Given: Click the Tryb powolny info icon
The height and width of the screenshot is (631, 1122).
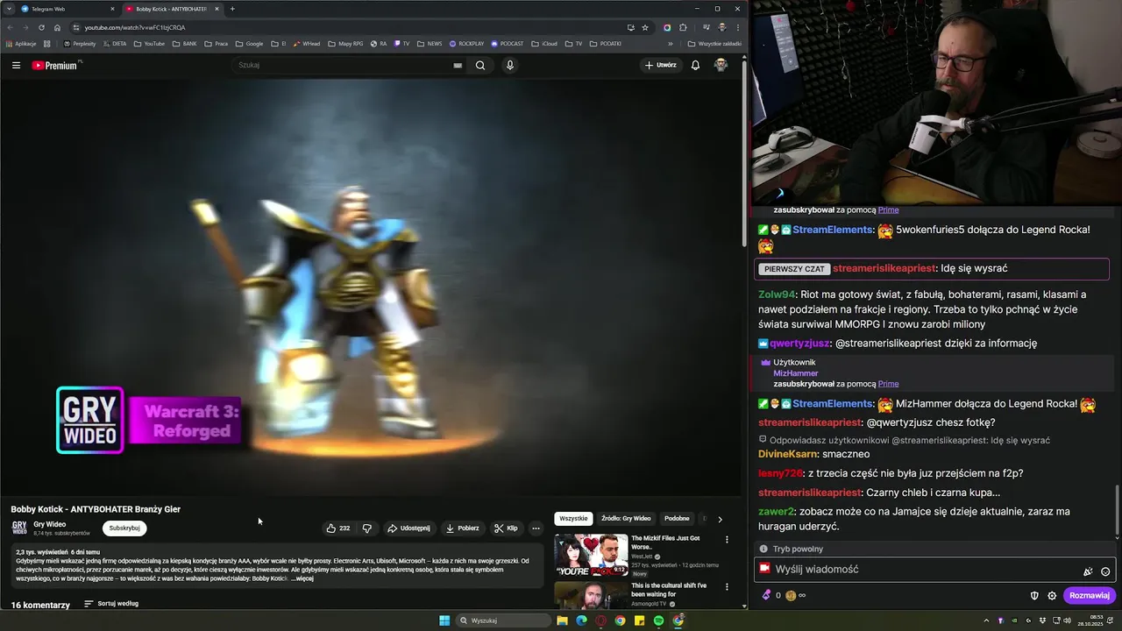Looking at the screenshot, I should 763,549.
